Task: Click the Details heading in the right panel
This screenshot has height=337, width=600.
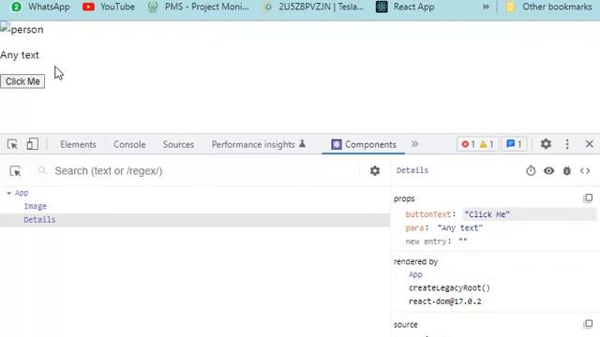Action: click(412, 170)
